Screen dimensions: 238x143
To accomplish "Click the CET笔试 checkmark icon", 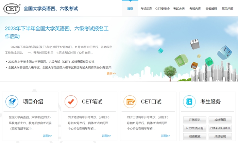I will tap(71, 101).
